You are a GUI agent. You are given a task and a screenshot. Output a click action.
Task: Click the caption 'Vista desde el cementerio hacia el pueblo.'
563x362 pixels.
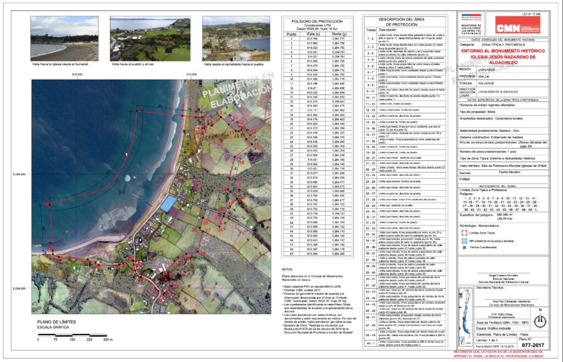click(234, 64)
